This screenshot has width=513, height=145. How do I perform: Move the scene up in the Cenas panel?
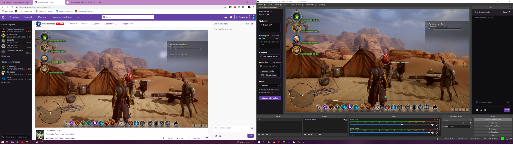(267, 135)
